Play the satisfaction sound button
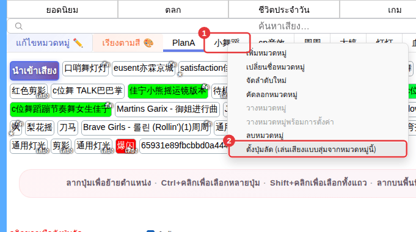416x232 pixels. [x=203, y=68]
